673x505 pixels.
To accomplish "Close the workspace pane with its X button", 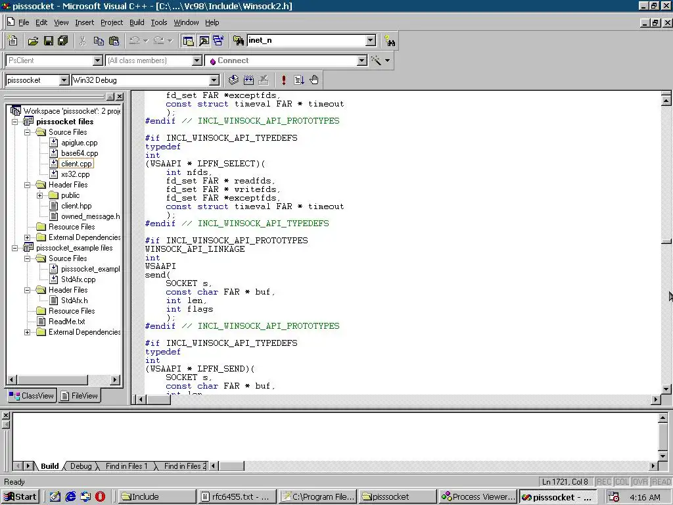I will click(120, 97).
